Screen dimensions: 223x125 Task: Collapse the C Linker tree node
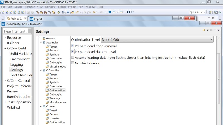pos(41,106)
